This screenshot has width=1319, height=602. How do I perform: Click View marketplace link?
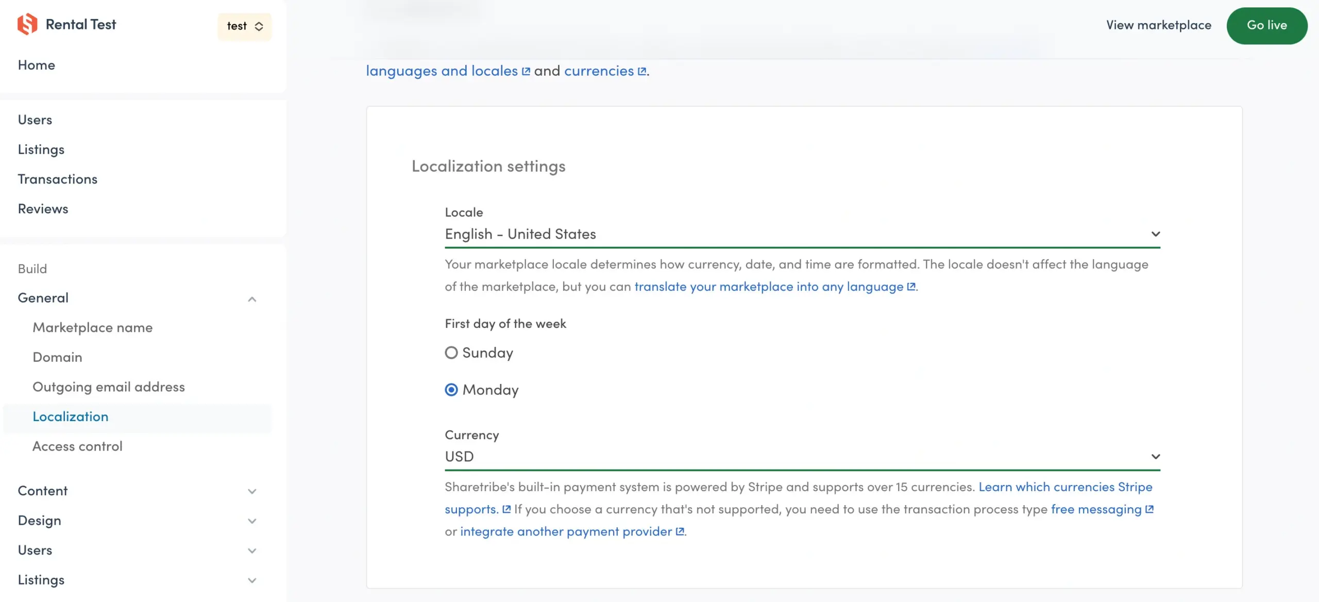1159,25
